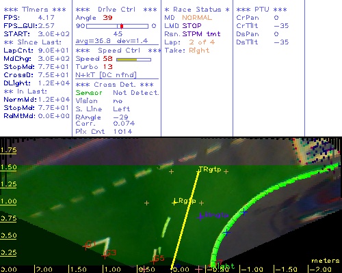
Task: Click the upper blue cross on green curve
Action: pos(244,212)
